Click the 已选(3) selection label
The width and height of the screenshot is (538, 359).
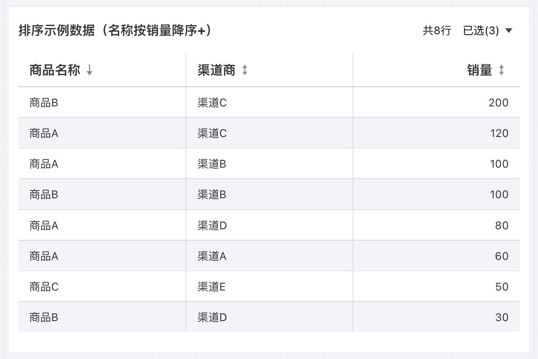(x=481, y=31)
